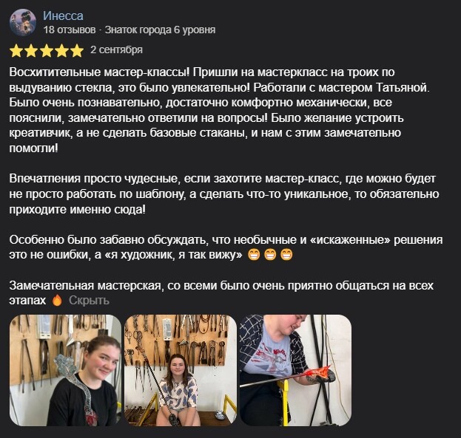461x438 pixels.
Task: Click the third rating star
Action: [47, 50]
